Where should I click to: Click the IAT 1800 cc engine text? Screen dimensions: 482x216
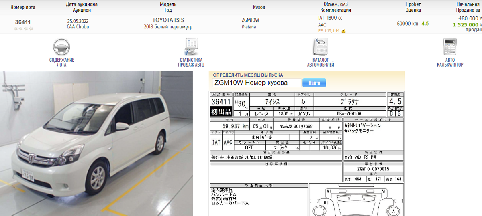click(x=330, y=18)
